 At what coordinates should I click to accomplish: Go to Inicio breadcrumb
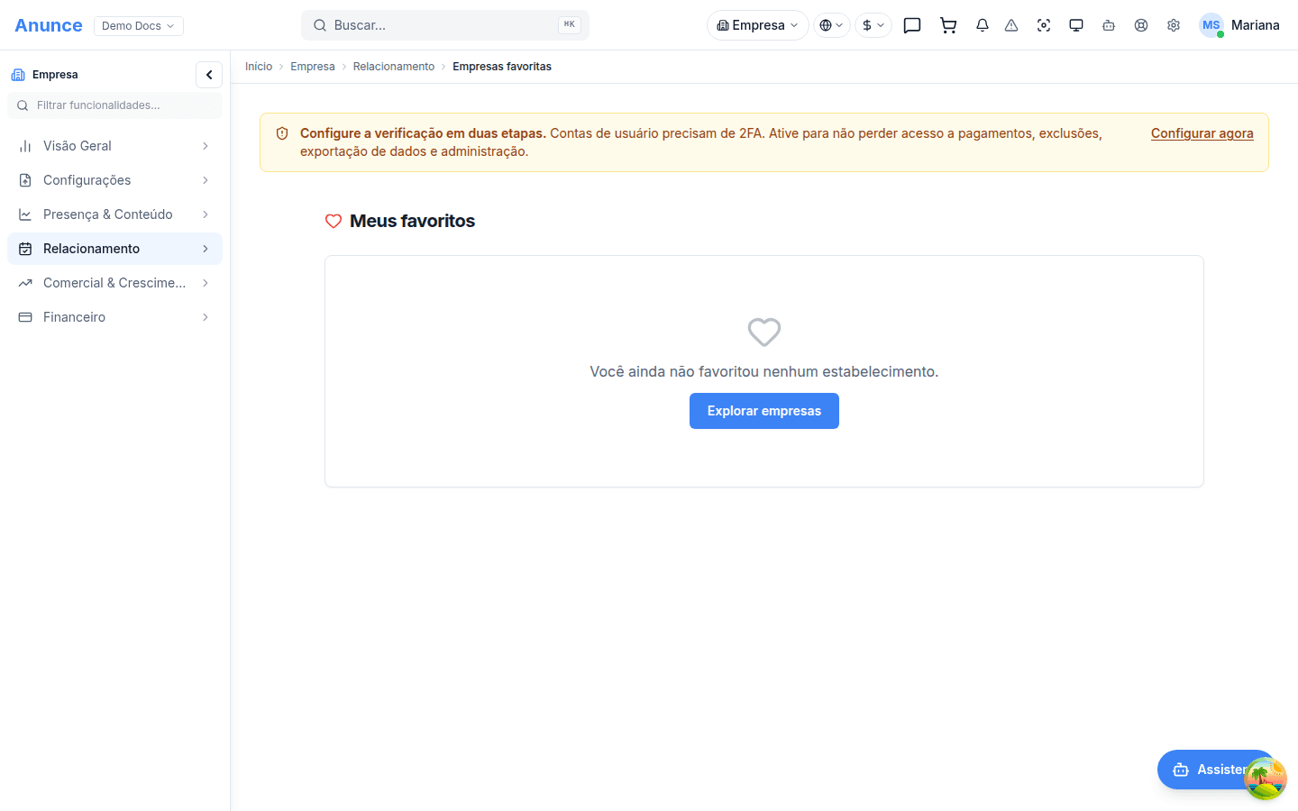pyautogui.click(x=259, y=67)
